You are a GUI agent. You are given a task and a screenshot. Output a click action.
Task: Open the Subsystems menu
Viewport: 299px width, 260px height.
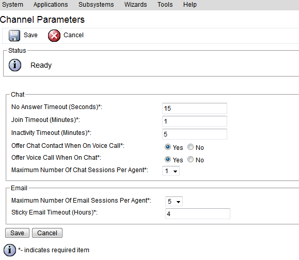click(x=96, y=4)
